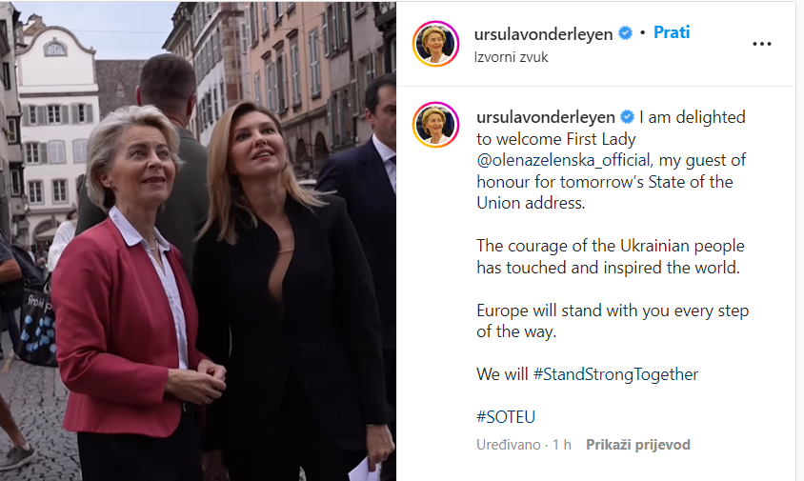Open the three-dot more options menu
The height and width of the screenshot is (481, 804).
pyautogui.click(x=761, y=44)
